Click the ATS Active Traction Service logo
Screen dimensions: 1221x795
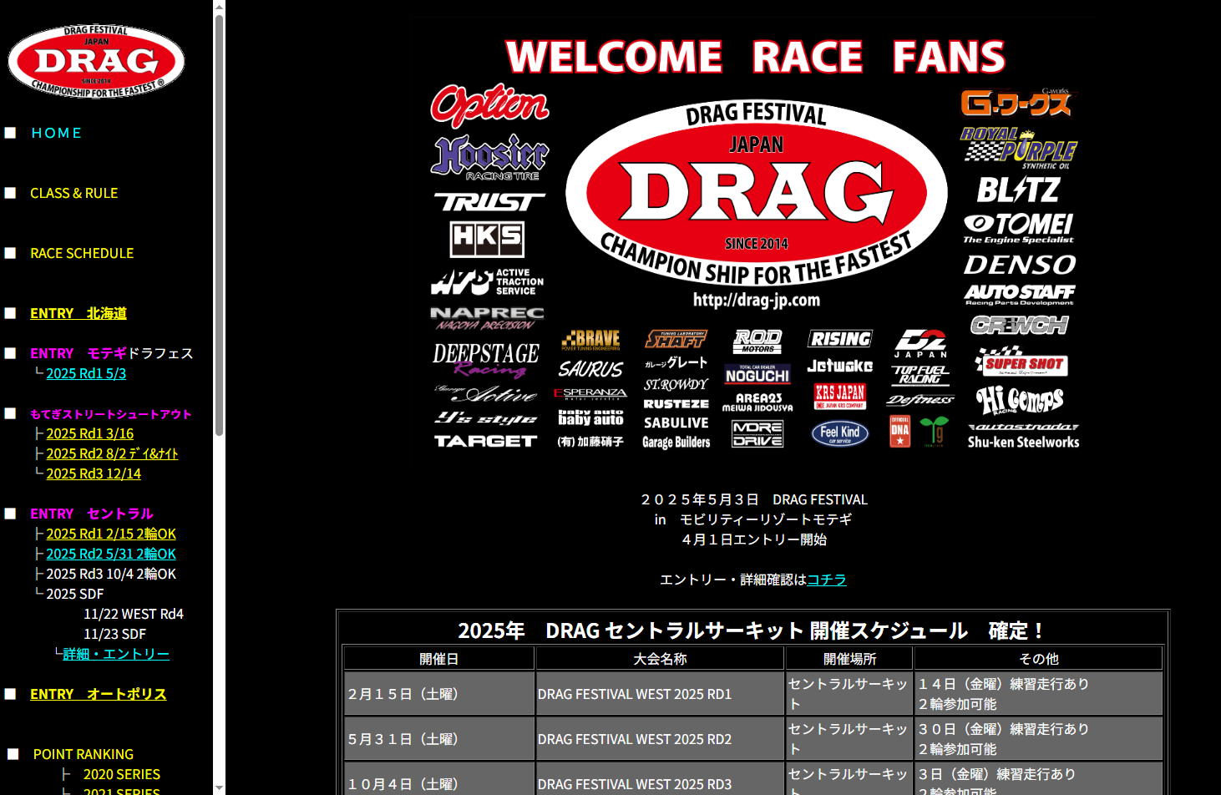click(488, 282)
